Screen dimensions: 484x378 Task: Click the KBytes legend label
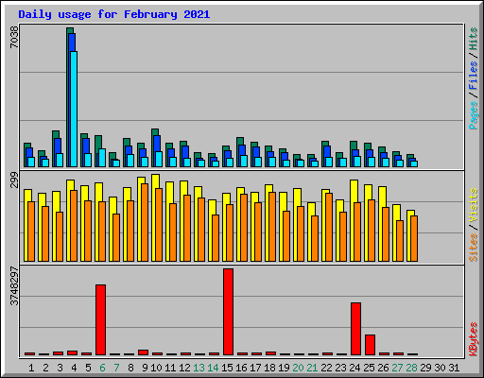pos(474,339)
